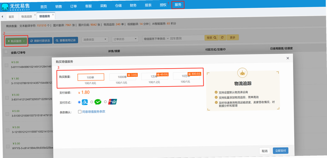327x158 pixels.
Task: Close the 增值服务 tab using its x
Action: pos(53,15)
